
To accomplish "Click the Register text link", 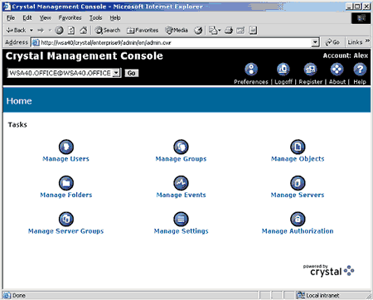I will tap(311, 82).
